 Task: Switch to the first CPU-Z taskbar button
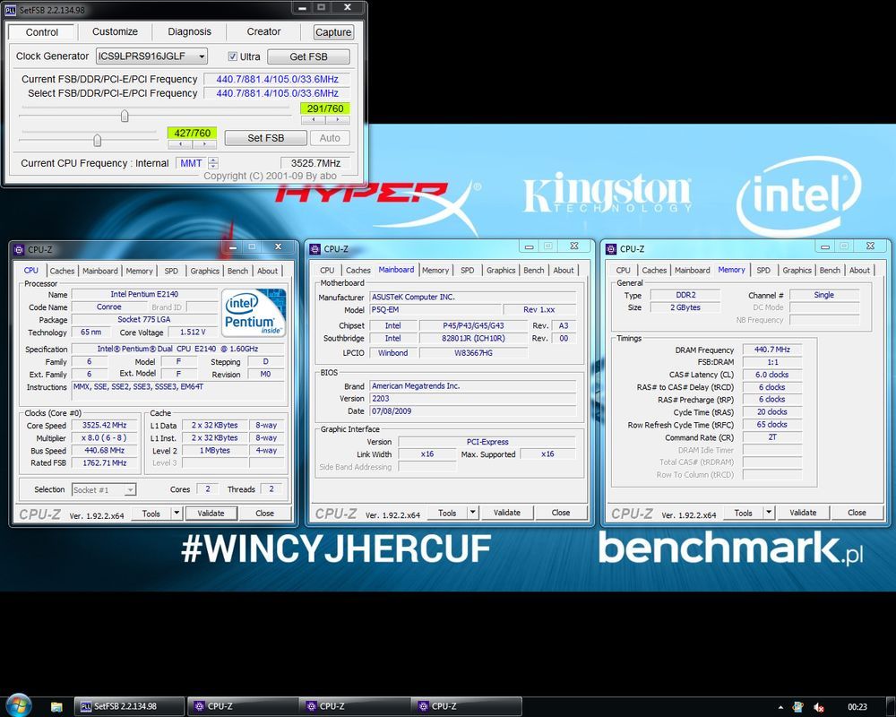pos(242,706)
